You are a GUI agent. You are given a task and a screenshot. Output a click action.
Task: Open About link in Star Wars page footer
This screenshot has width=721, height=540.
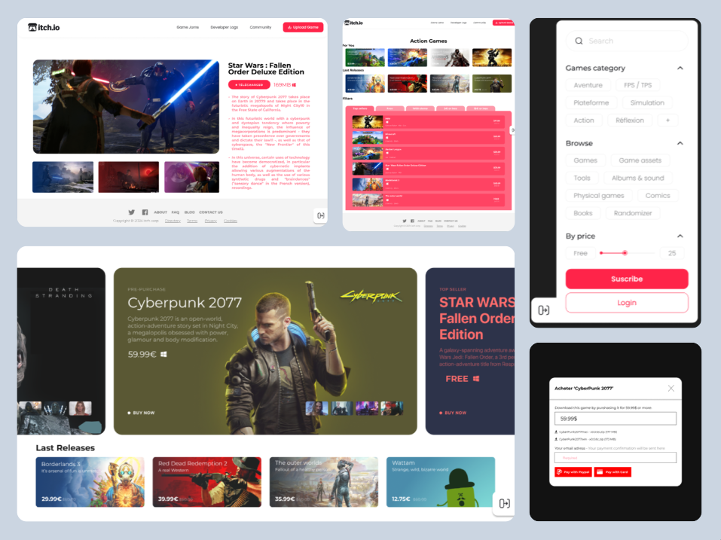point(160,212)
